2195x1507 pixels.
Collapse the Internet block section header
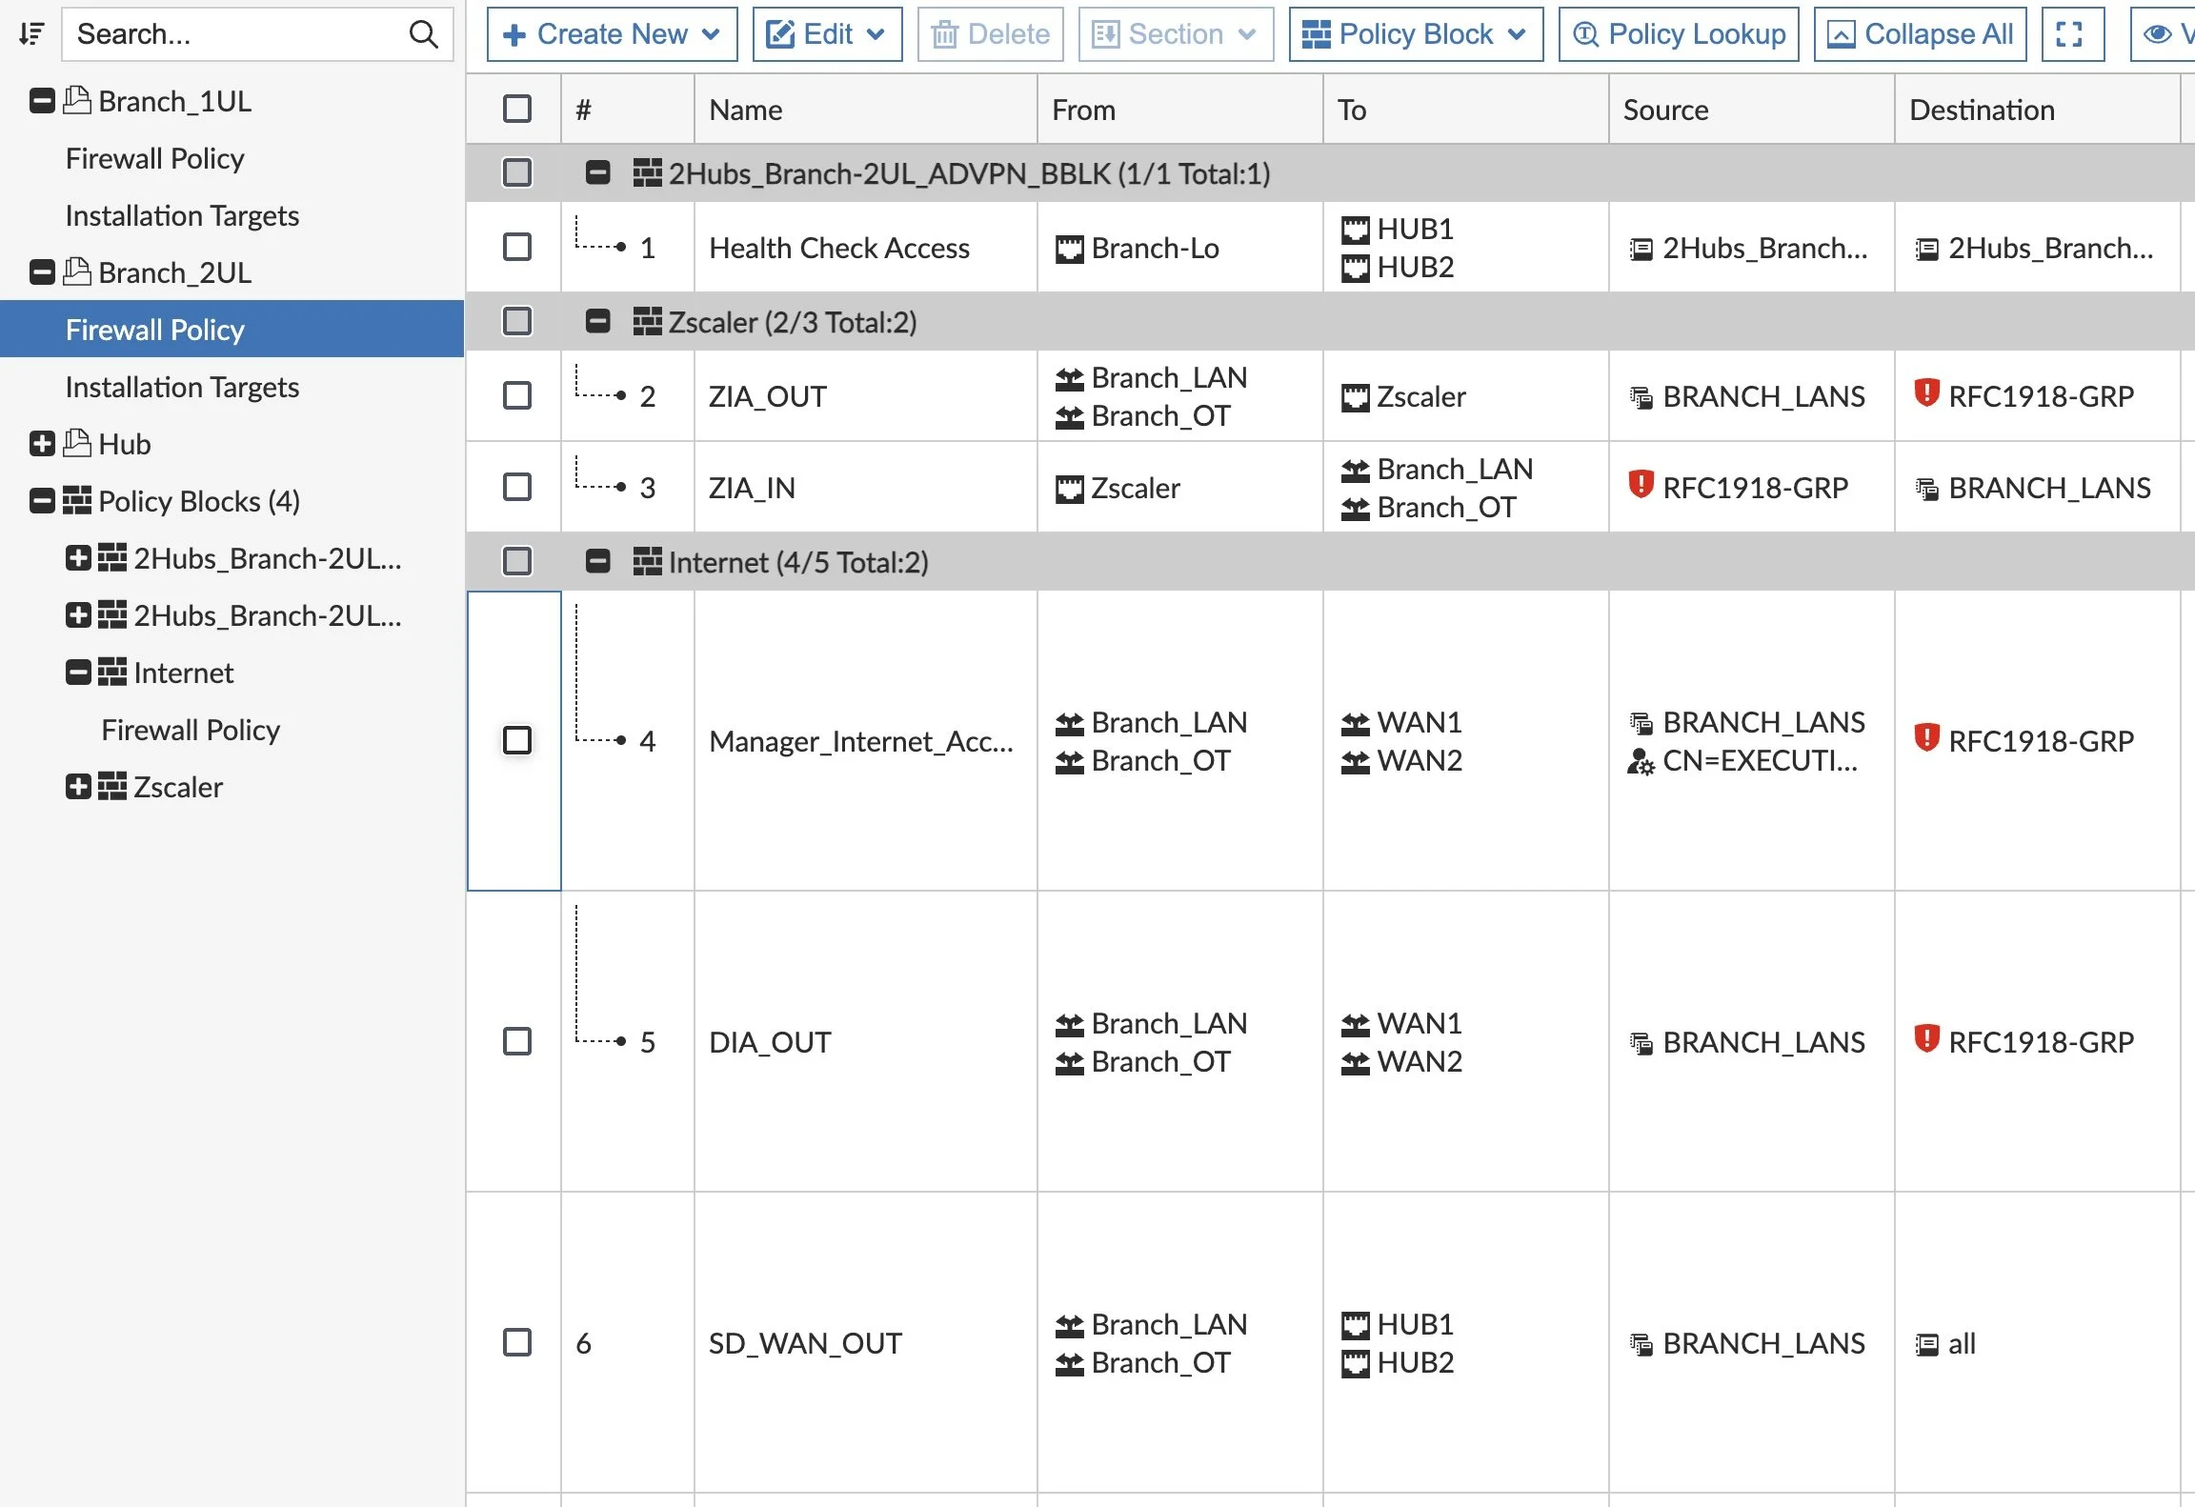pos(597,562)
